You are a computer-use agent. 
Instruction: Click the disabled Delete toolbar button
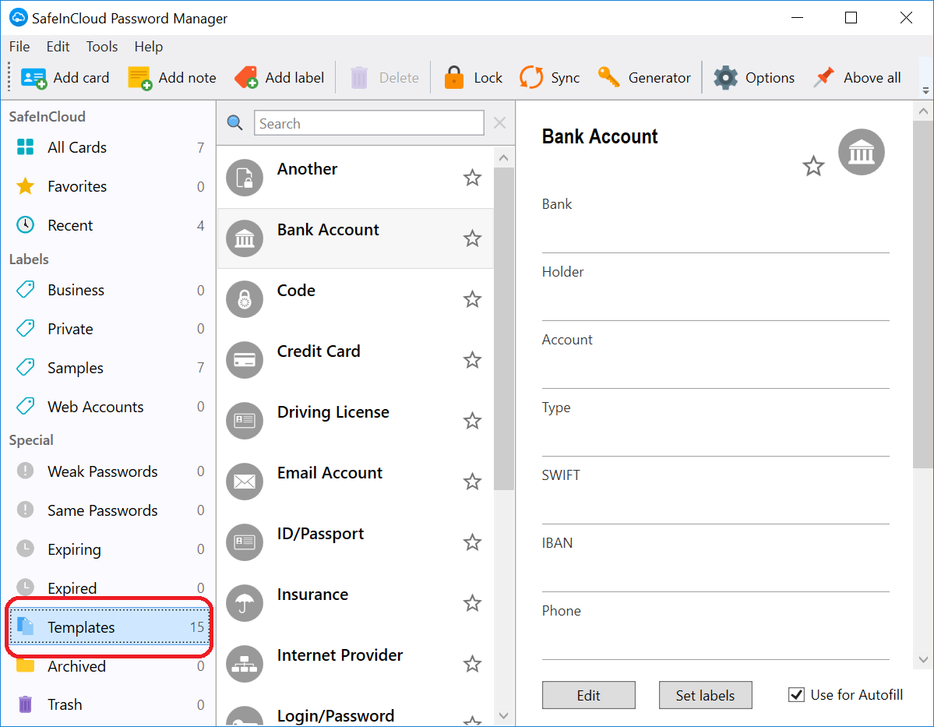(x=384, y=77)
